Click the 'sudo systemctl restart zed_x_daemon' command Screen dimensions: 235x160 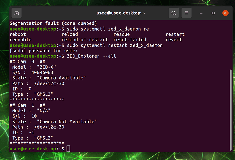[115, 45]
